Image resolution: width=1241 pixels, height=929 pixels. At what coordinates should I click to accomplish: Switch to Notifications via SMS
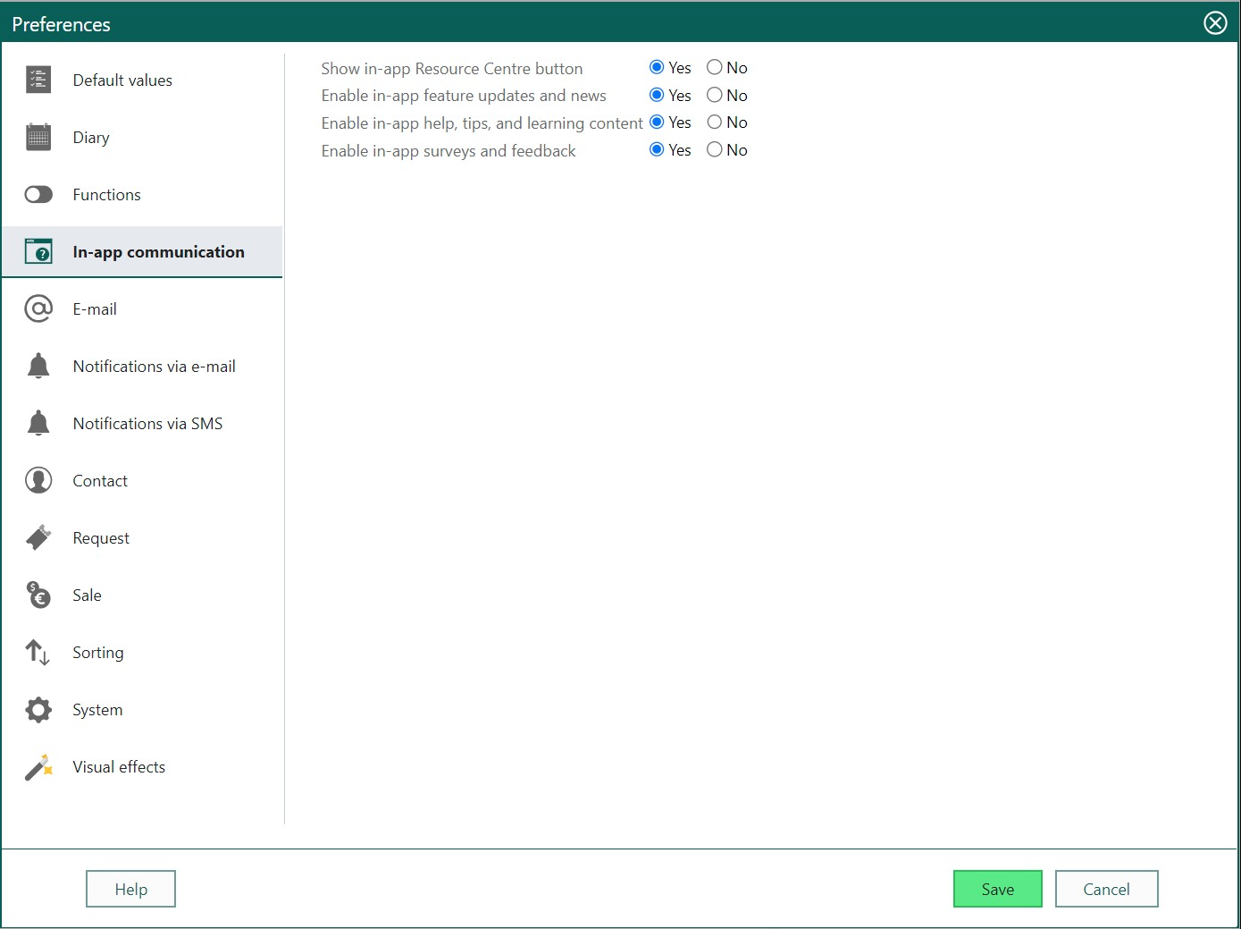(x=142, y=424)
